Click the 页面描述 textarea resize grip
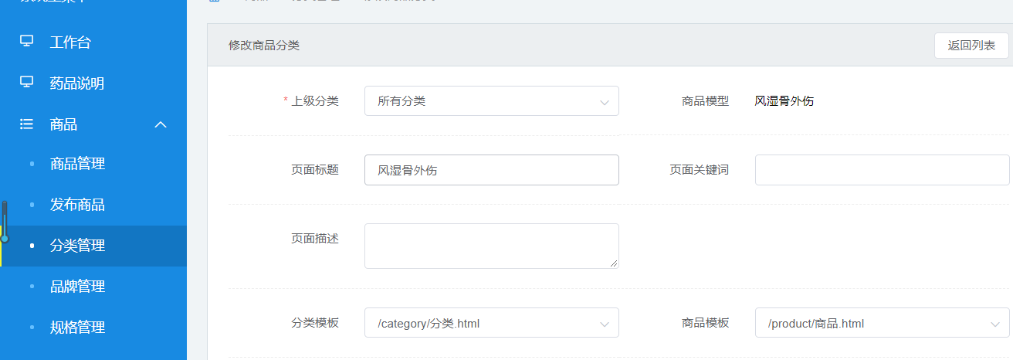The image size is (1013, 360). pos(615,264)
